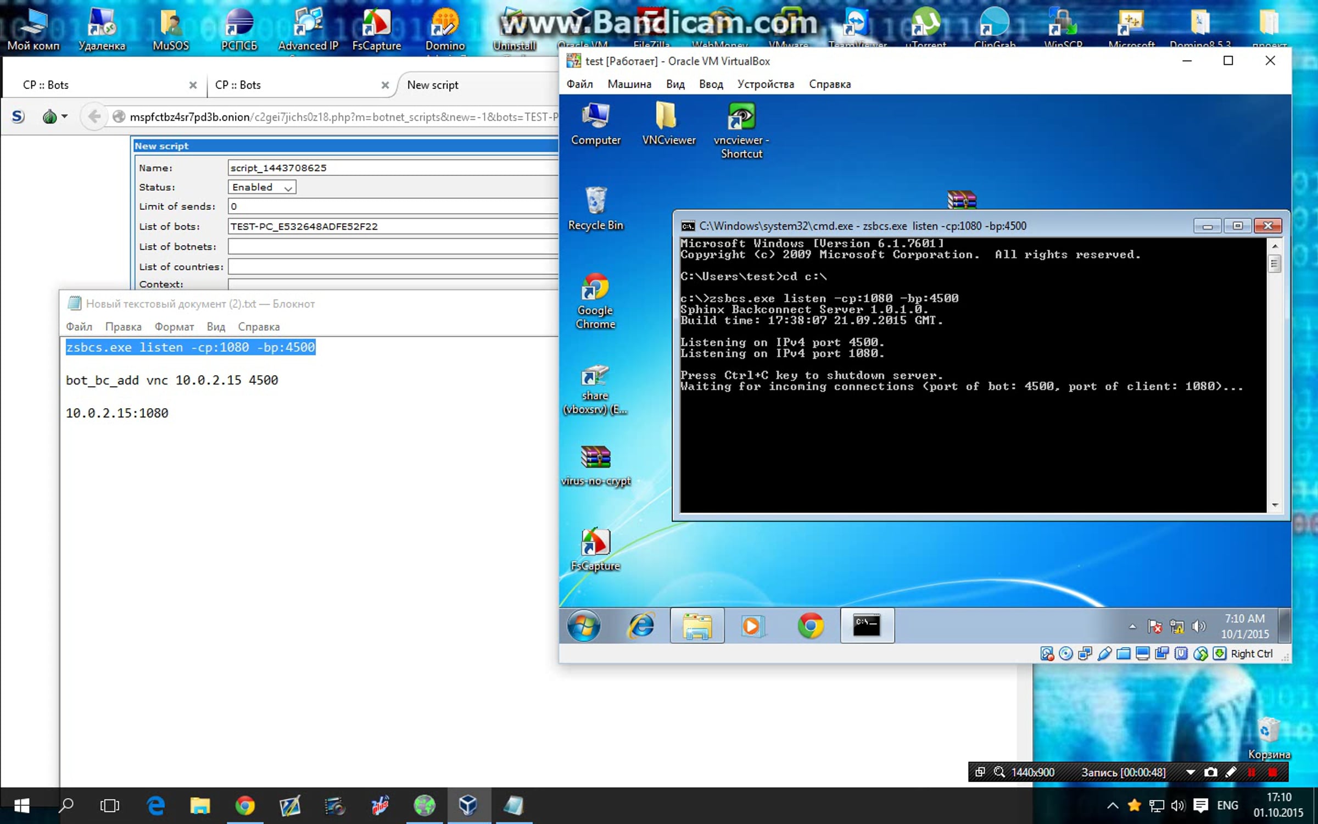Click the line "10.0.2.15:1080" in Notepad
Image resolution: width=1318 pixels, height=824 pixels.
click(117, 413)
